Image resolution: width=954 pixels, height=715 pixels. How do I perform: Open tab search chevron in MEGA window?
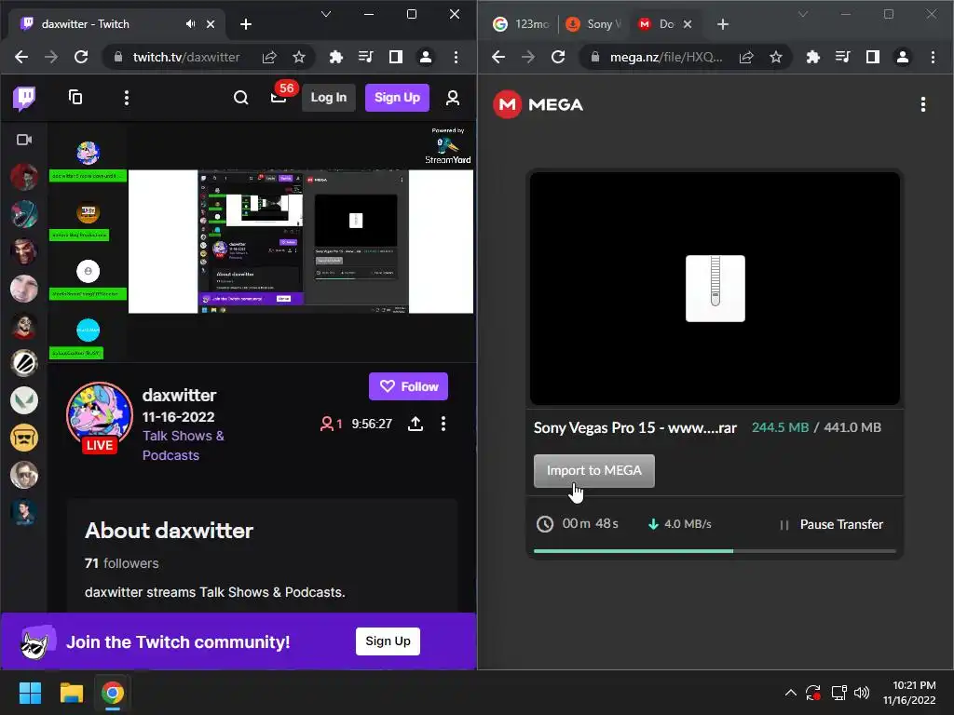(x=803, y=14)
